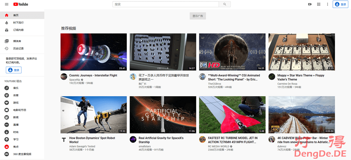Open the 直播 live category

tap(16, 125)
